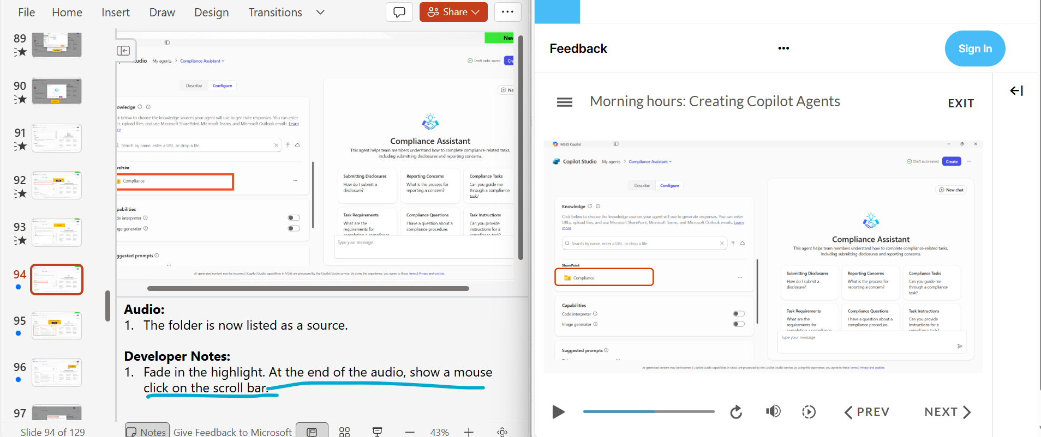The width and height of the screenshot is (1041, 437).
Task: Click the 43% zoom level
Action: point(439,432)
